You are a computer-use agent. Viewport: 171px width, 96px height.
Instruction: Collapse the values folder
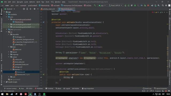pyautogui.click(x=9, y=57)
